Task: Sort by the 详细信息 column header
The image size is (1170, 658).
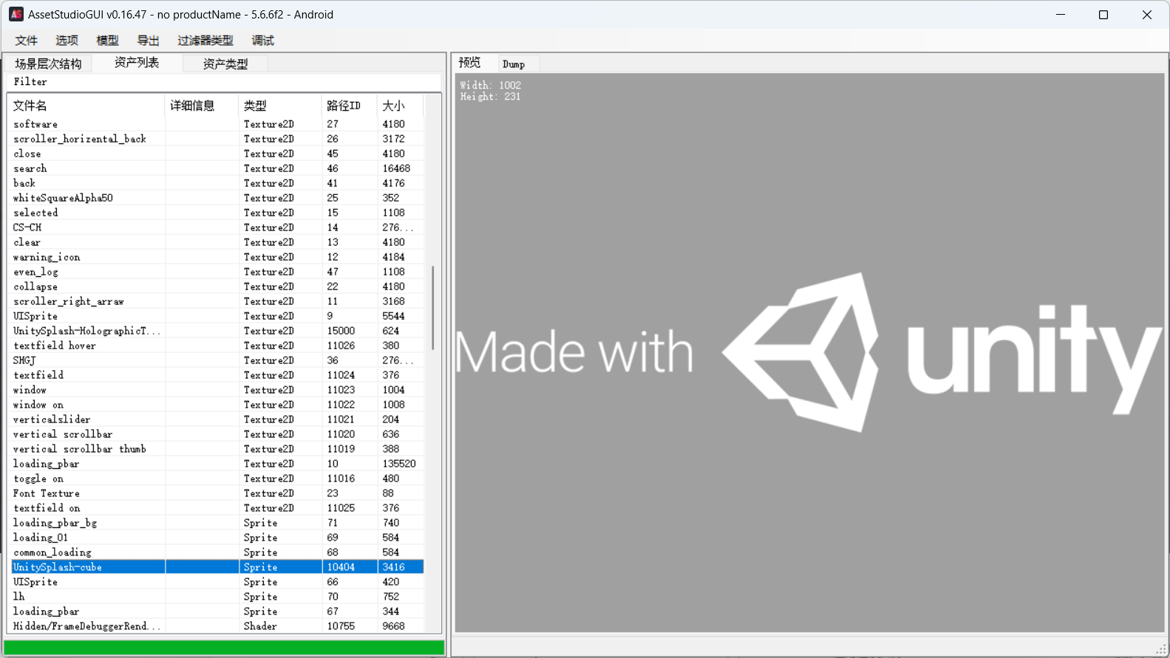Action: tap(202, 106)
